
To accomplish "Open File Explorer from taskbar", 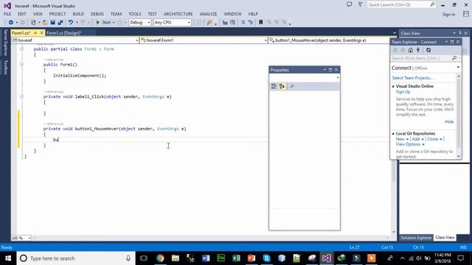I will (176, 258).
